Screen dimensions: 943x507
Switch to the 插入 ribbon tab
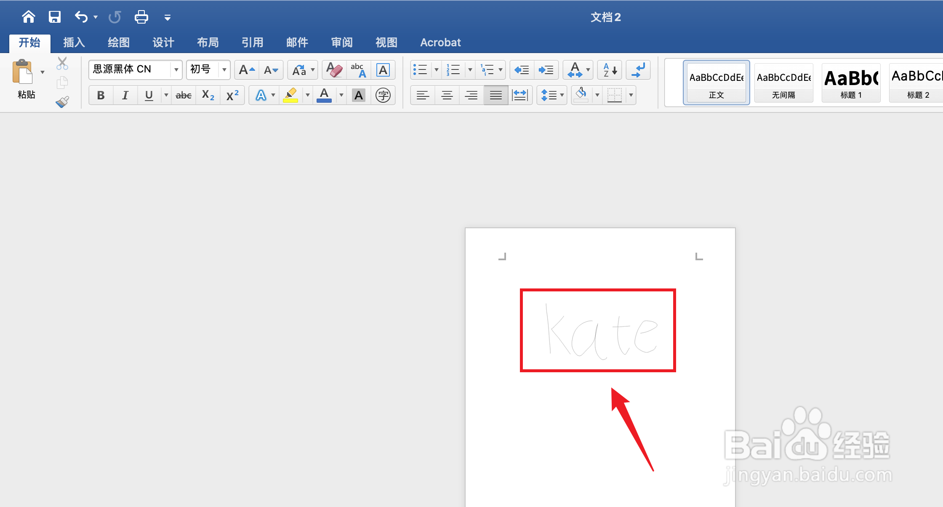(74, 43)
